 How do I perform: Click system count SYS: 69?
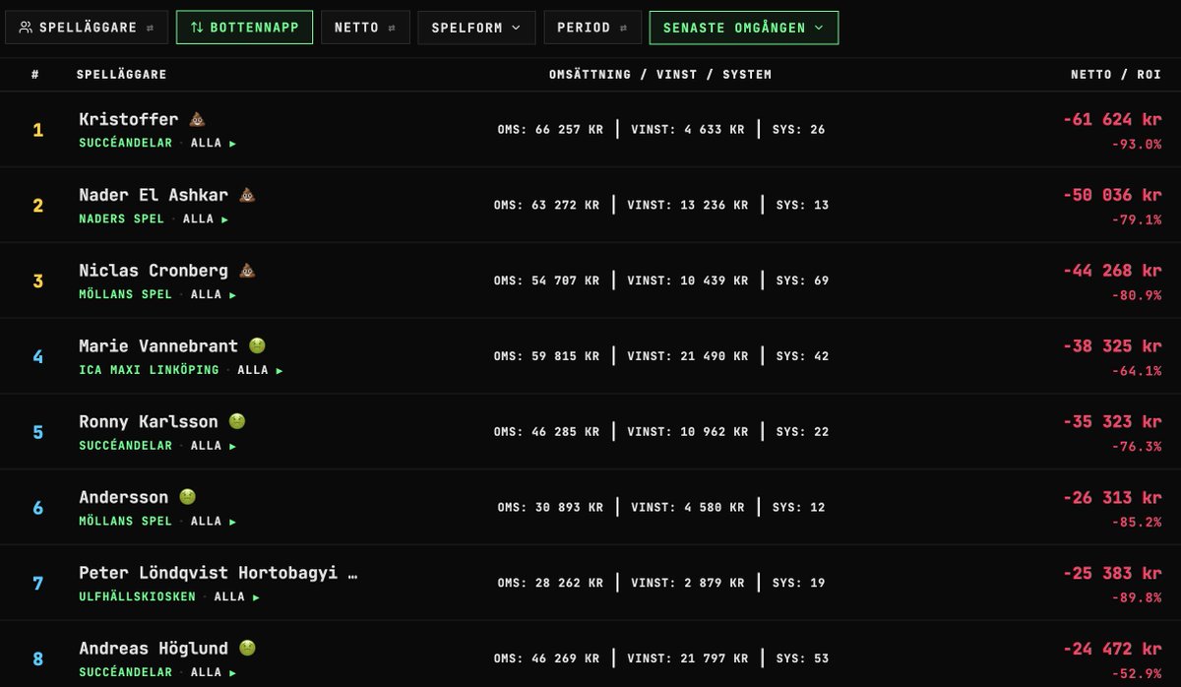coord(802,281)
